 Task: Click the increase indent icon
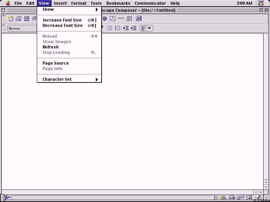pyautogui.click(x=134, y=28)
